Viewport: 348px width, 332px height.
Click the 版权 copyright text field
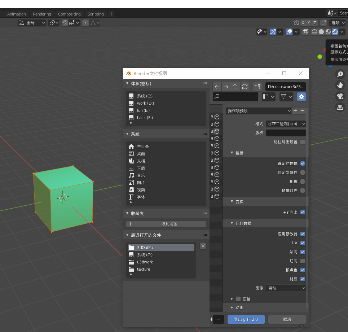coord(286,133)
